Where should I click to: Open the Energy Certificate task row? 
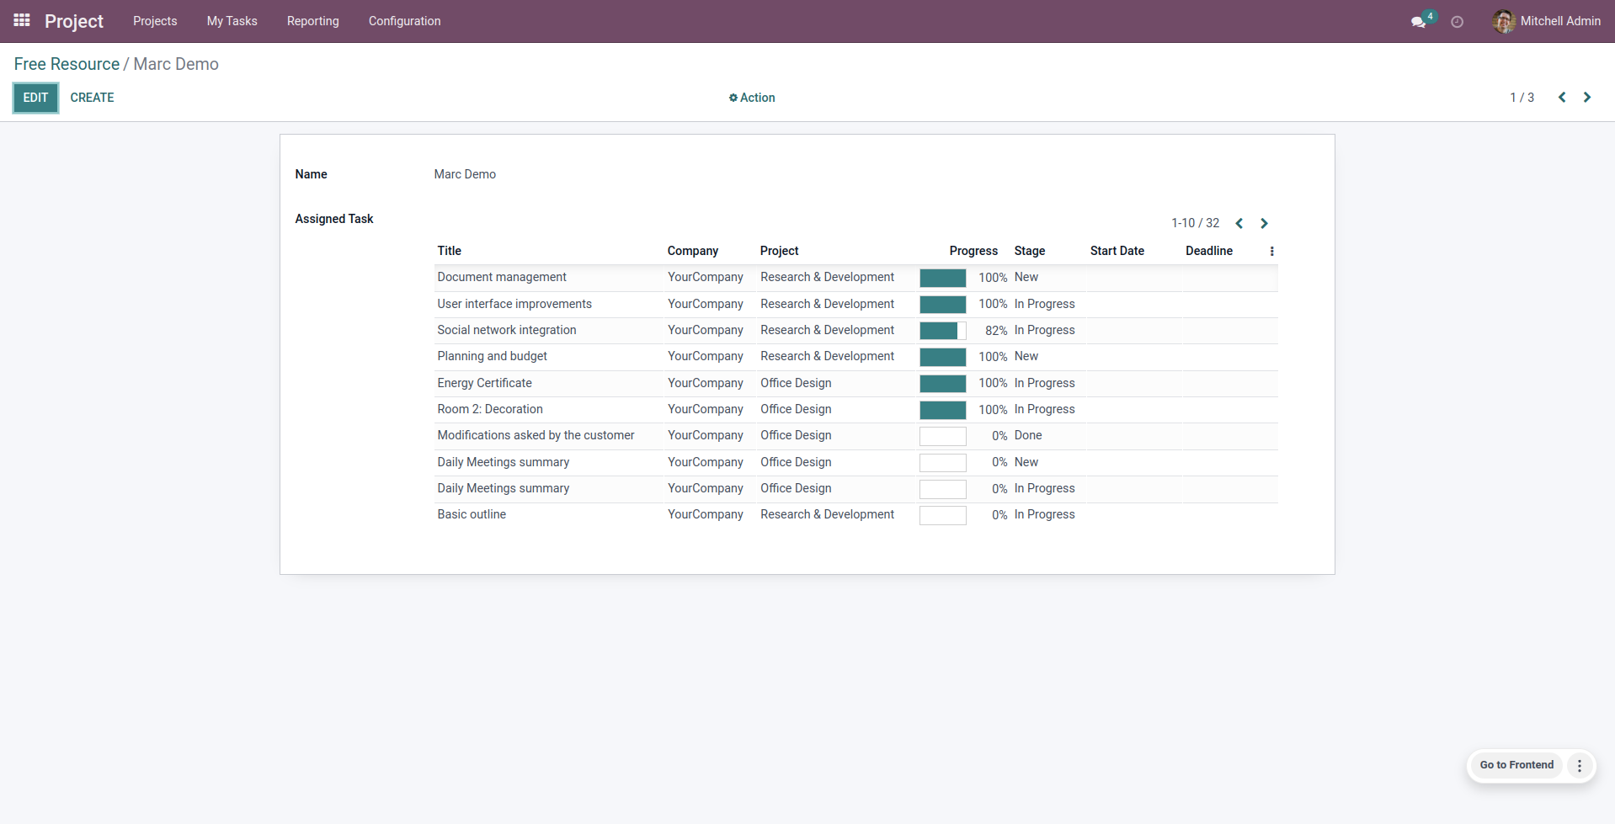(x=484, y=383)
